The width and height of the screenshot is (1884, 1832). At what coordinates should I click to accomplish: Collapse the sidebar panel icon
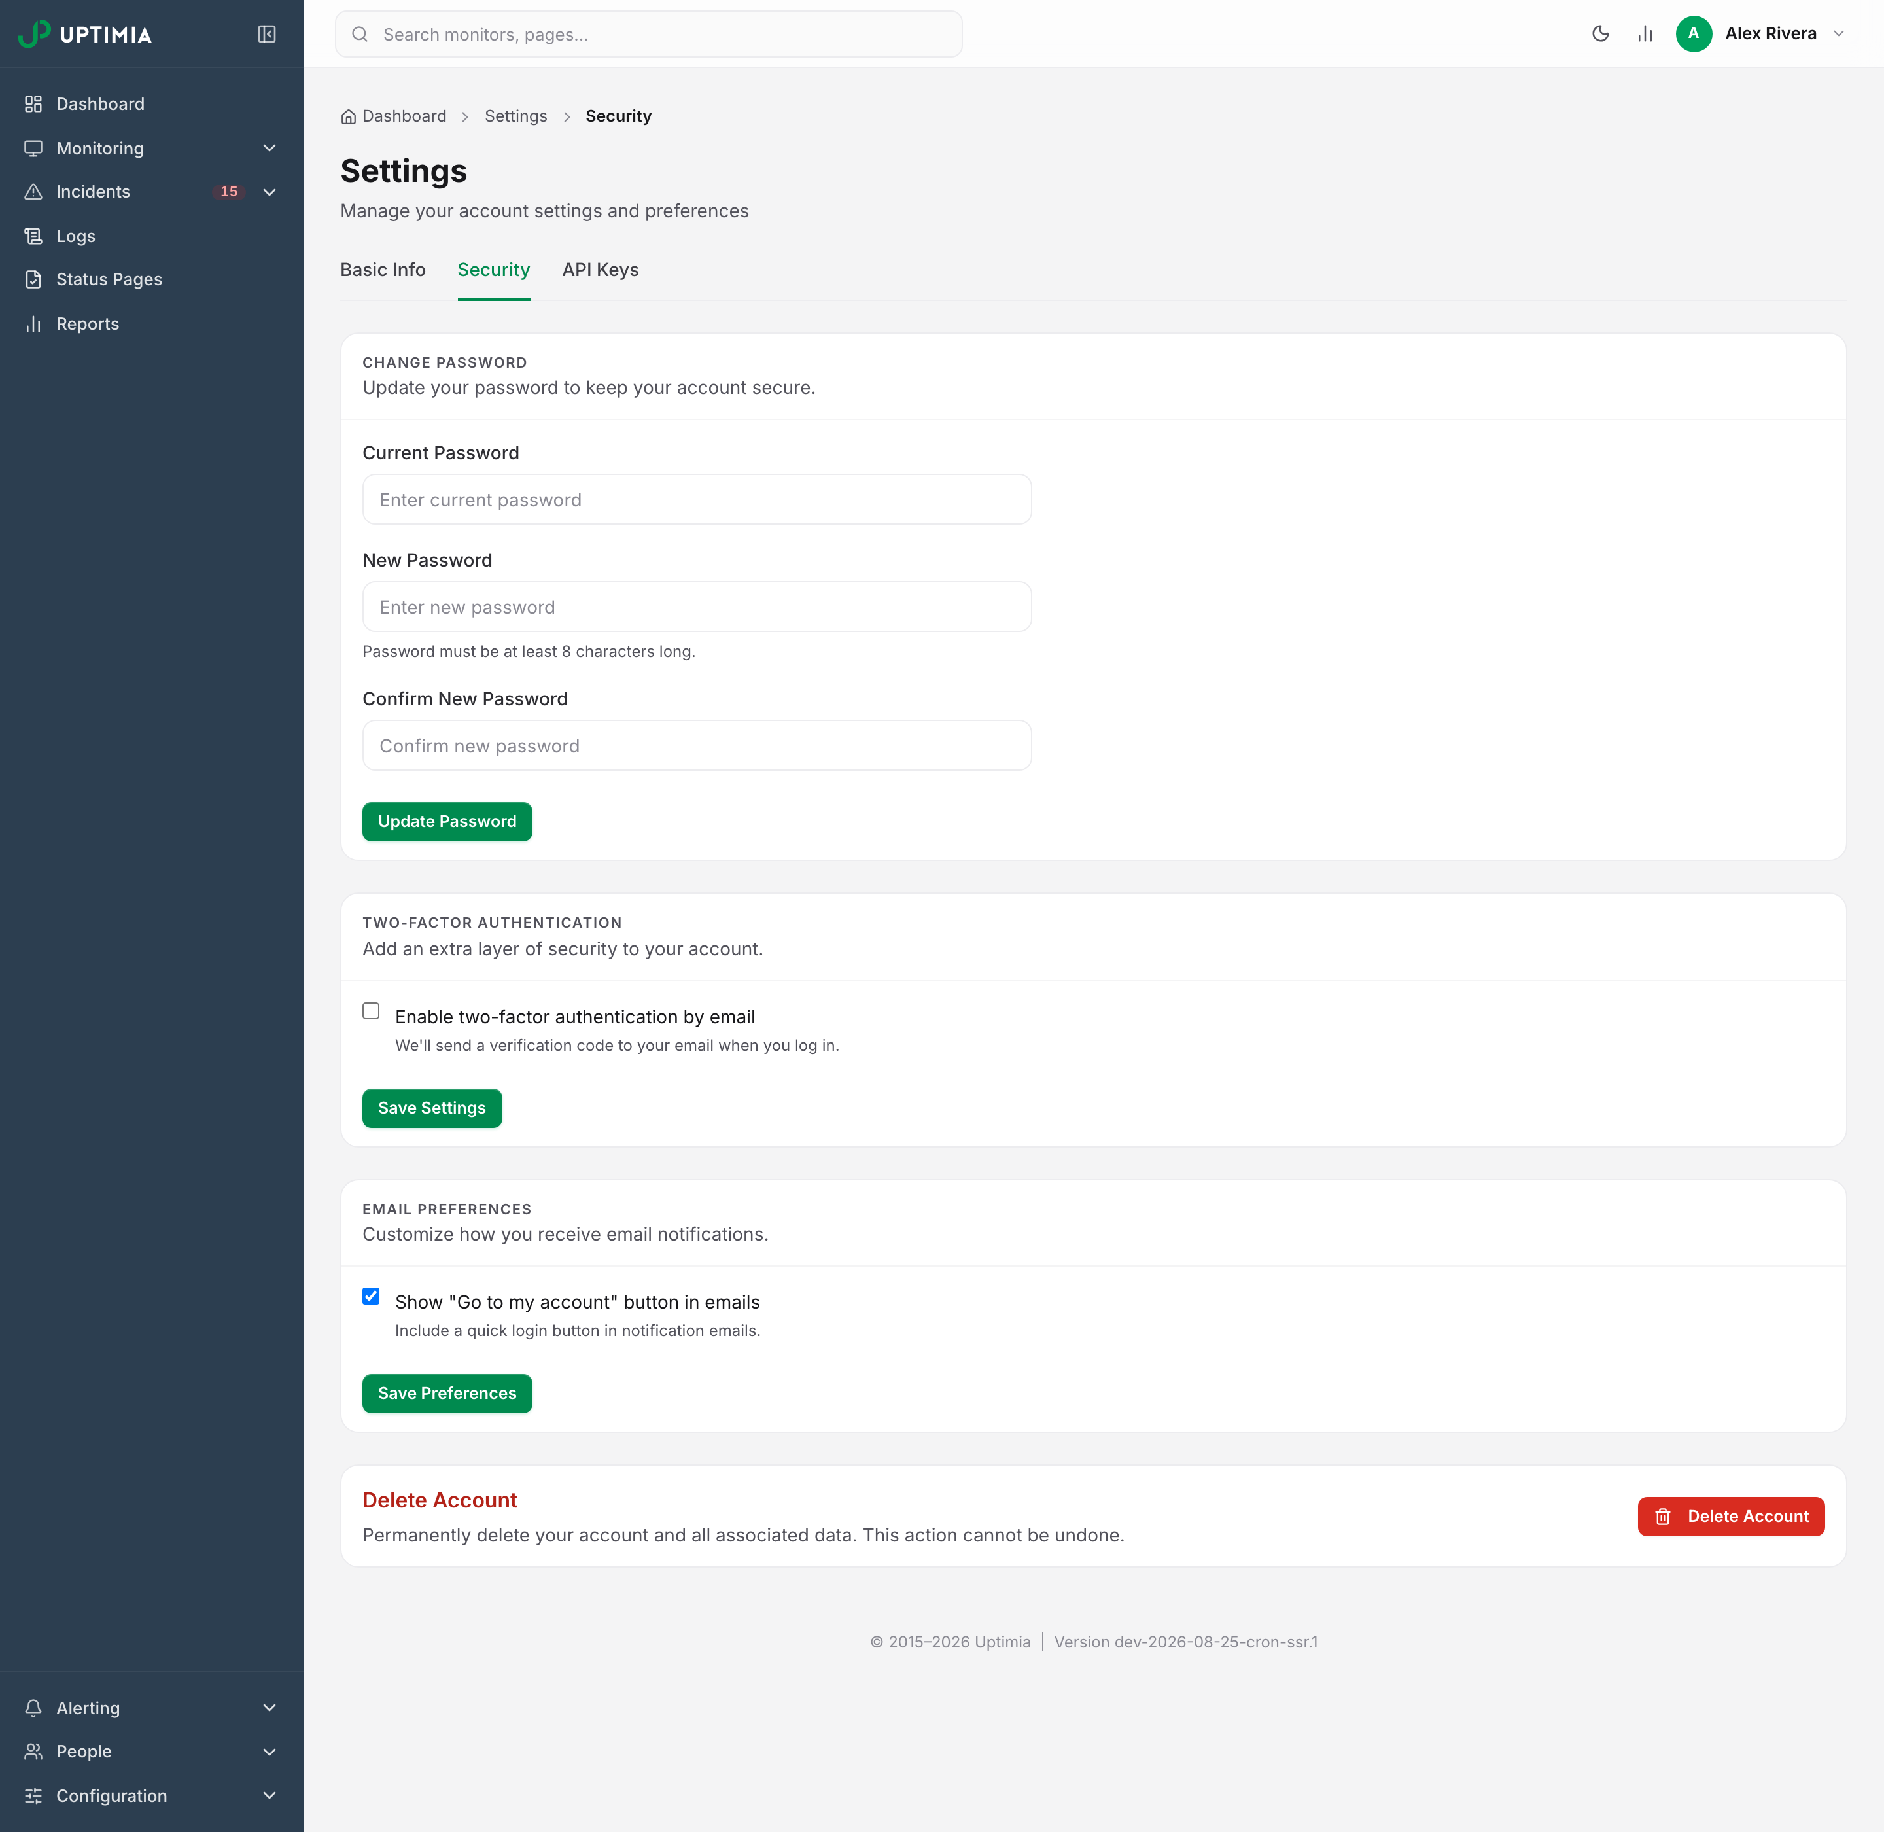[x=266, y=33]
